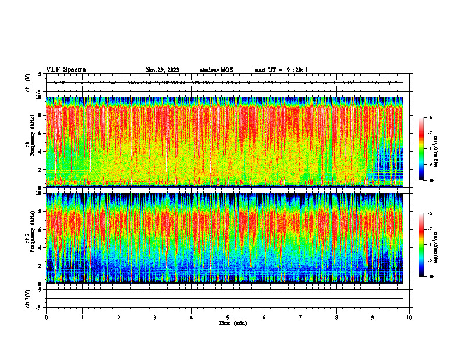This screenshot has width=461, height=356.
Task: Click the ch.1 voltage waveform trace
Action: [225, 83]
